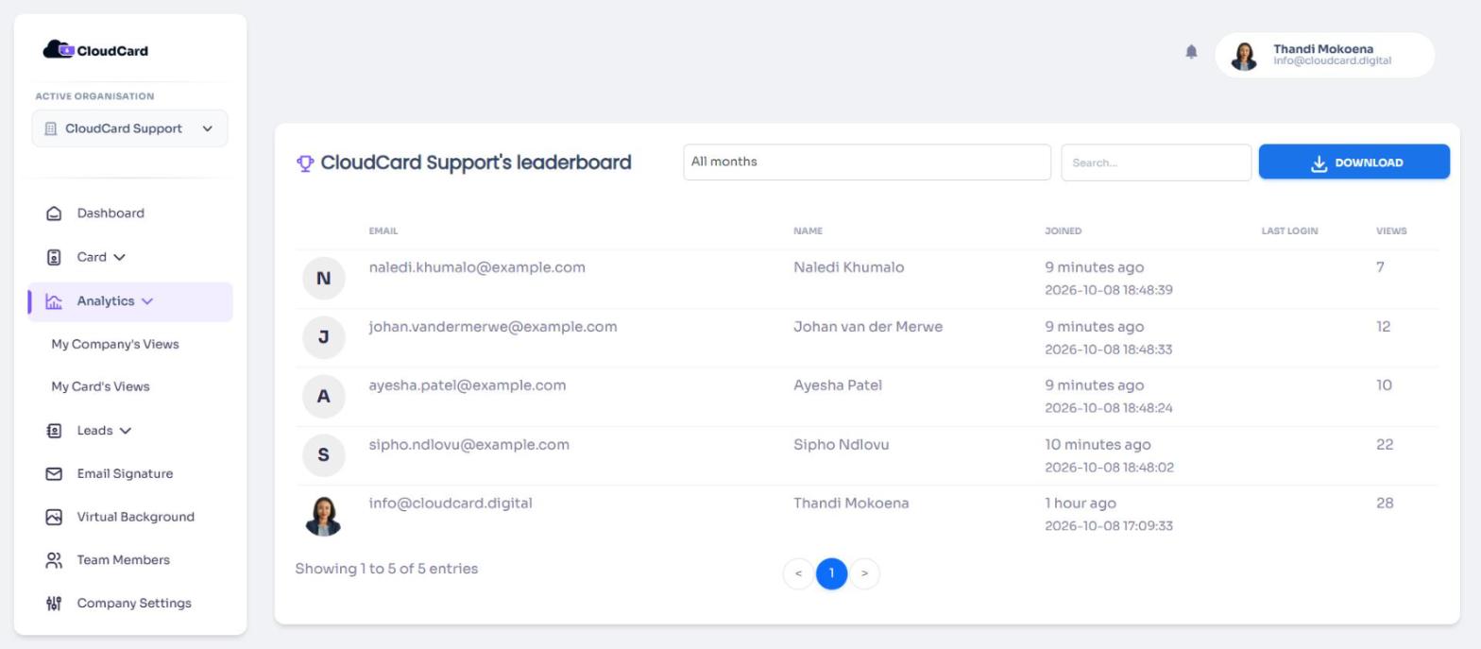Click Sipho Ndlovu's S avatar
The image size is (1481, 649).
click(x=323, y=455)
